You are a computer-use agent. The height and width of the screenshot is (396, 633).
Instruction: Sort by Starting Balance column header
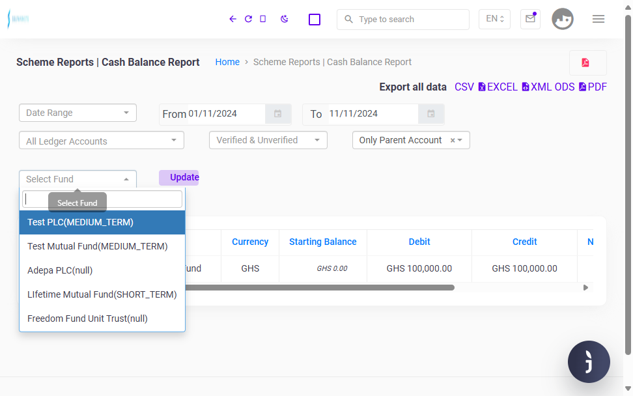tap(322, 242)
